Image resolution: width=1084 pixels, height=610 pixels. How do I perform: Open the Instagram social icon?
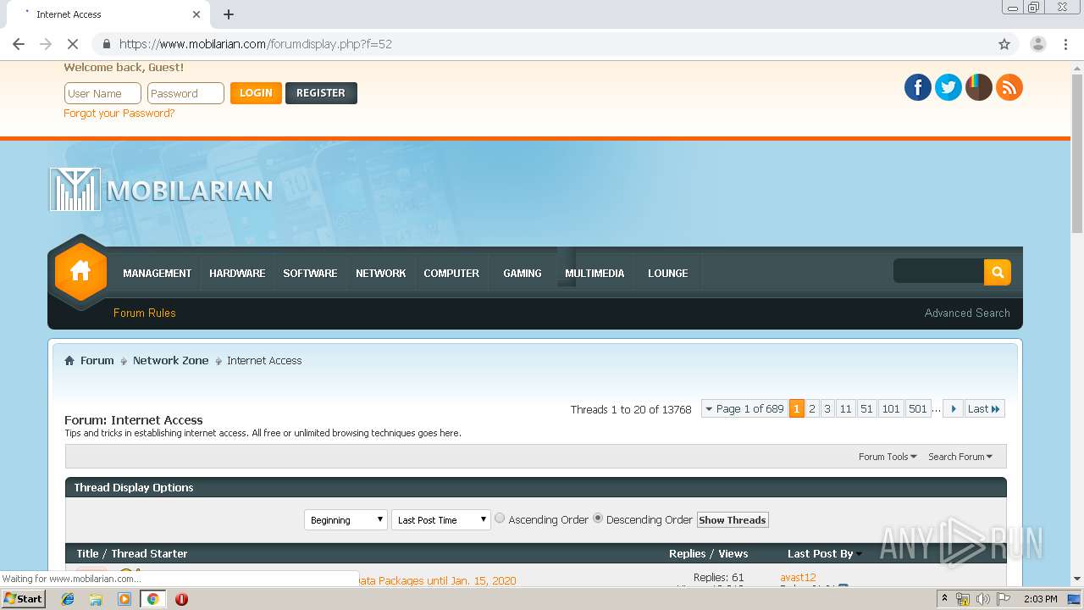979,87
